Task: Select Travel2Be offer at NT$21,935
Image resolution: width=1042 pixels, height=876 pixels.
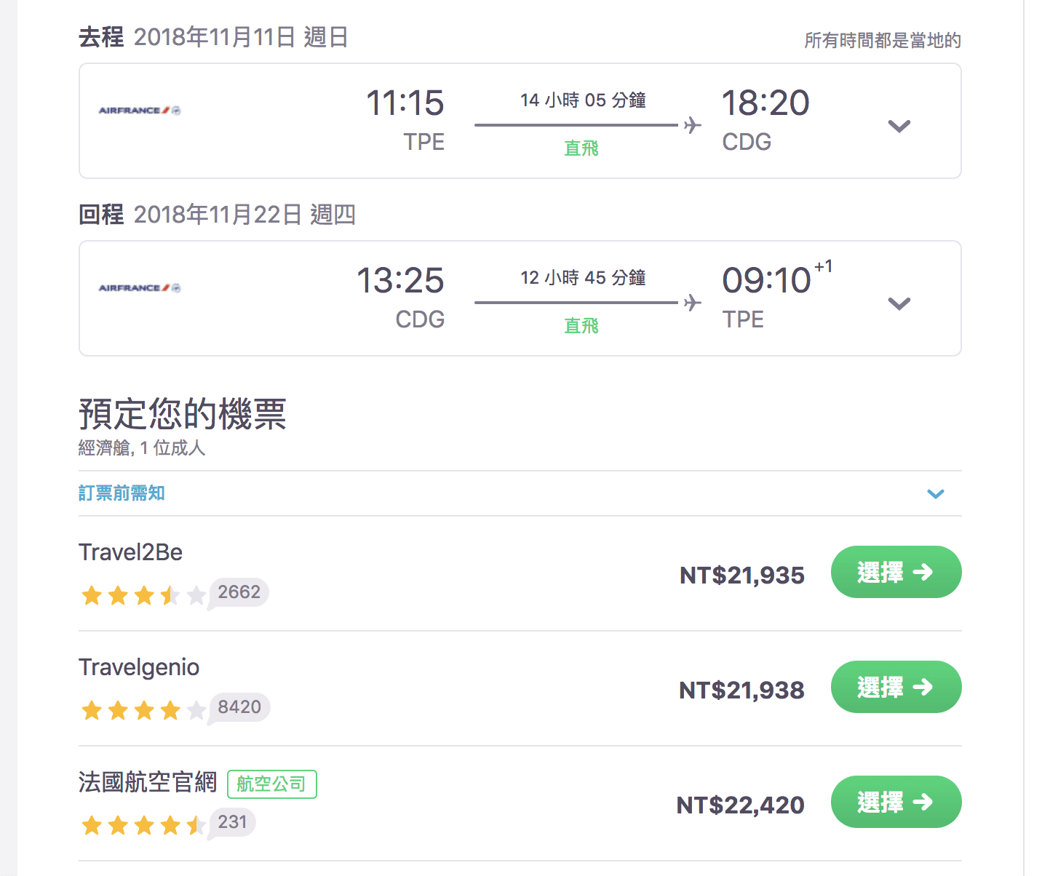Action: [x=896, y=572]
